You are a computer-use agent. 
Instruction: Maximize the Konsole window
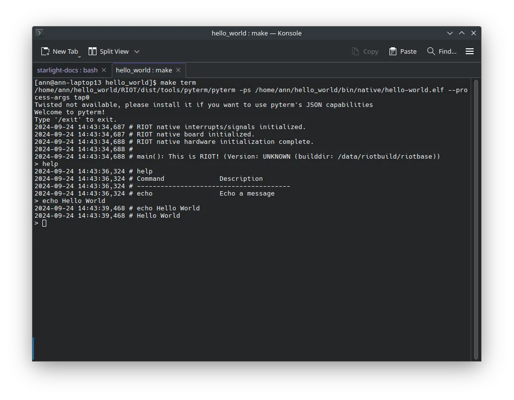coord(462,33)
